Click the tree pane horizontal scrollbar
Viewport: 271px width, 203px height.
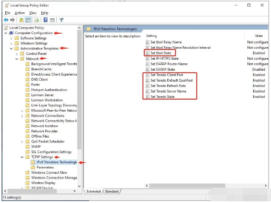(32, 191)
